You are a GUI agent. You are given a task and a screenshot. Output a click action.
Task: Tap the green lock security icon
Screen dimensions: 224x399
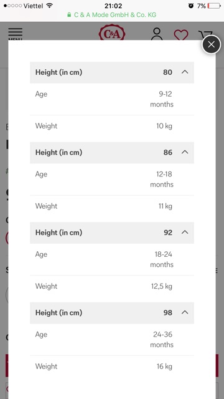click(69, 15)
